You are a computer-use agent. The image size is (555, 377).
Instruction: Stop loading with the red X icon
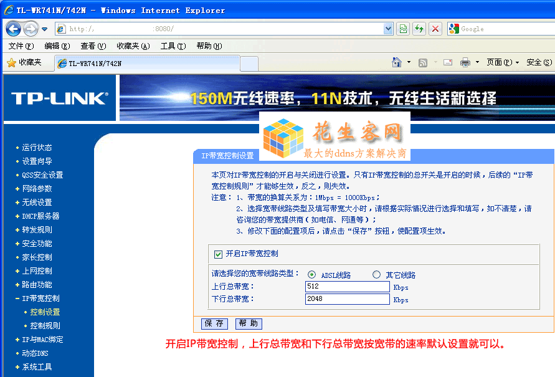pos(435,29)
